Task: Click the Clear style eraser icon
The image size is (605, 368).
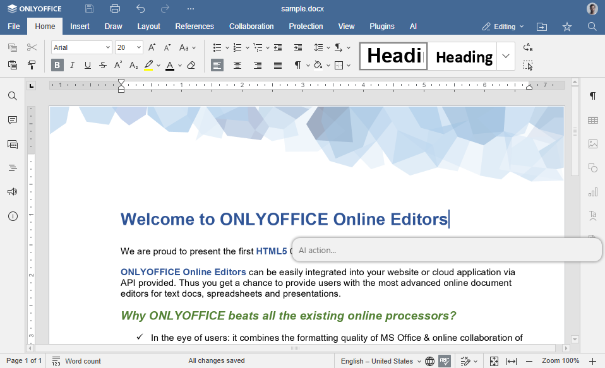Action: pyautogui.click(x=191, y=65)
